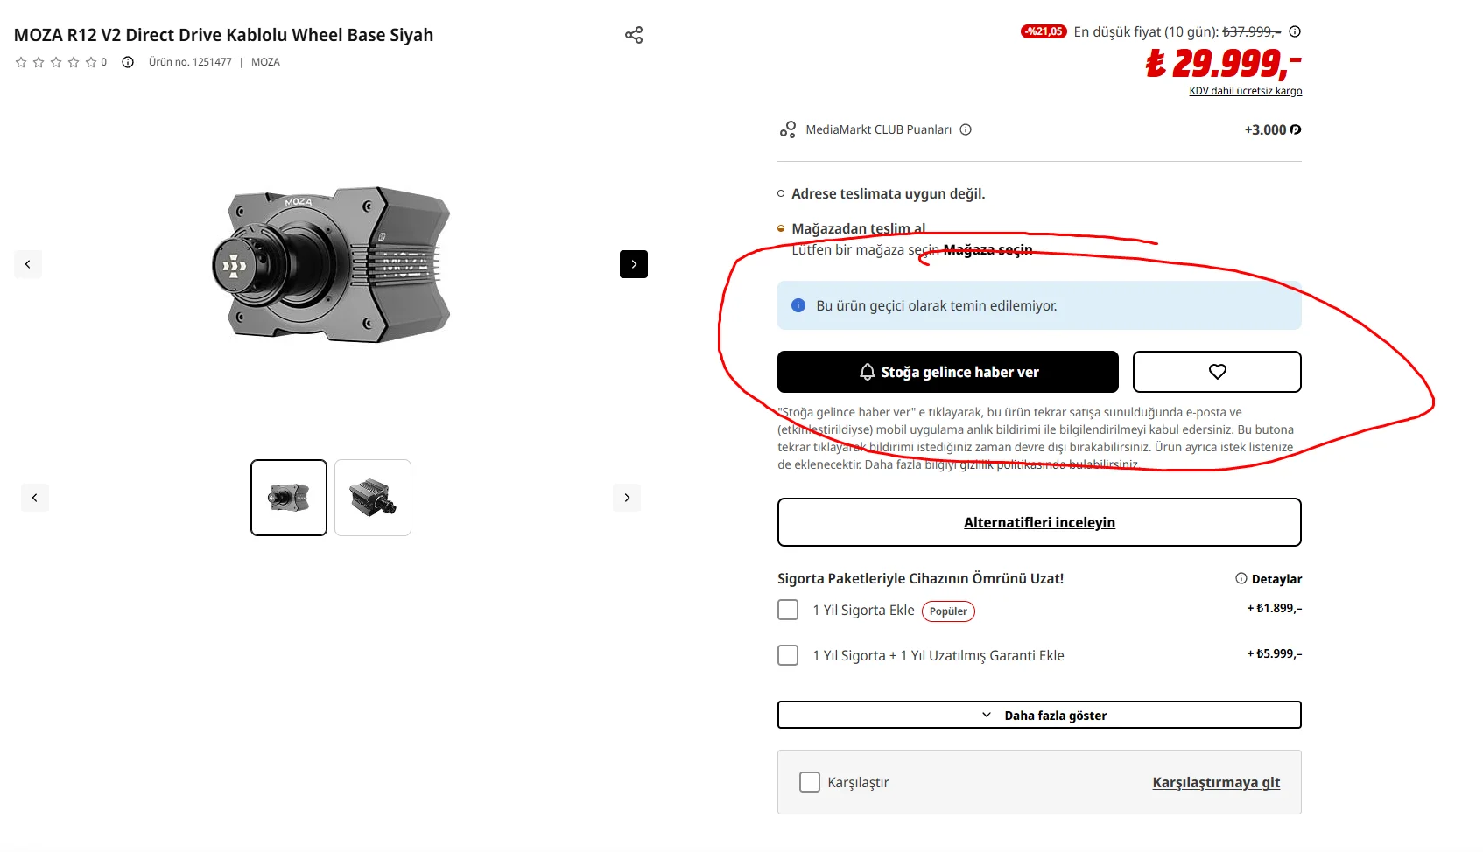Viewport: 1483px width, 852px height.
Task: Add product to wishlist with heart button
Action: pyautogui.click(x=1216, y=372)
